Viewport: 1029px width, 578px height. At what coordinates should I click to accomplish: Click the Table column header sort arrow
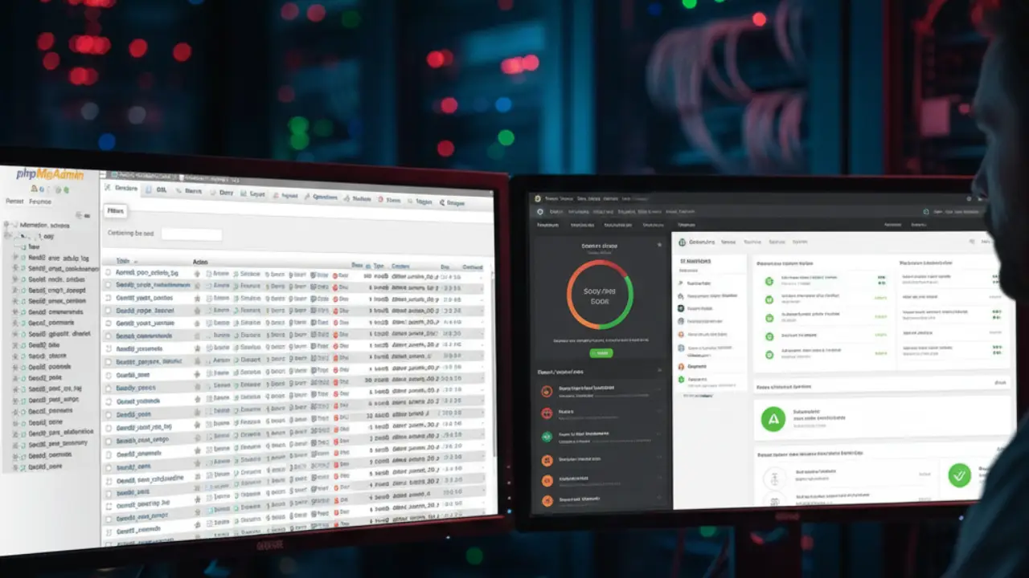135,261
